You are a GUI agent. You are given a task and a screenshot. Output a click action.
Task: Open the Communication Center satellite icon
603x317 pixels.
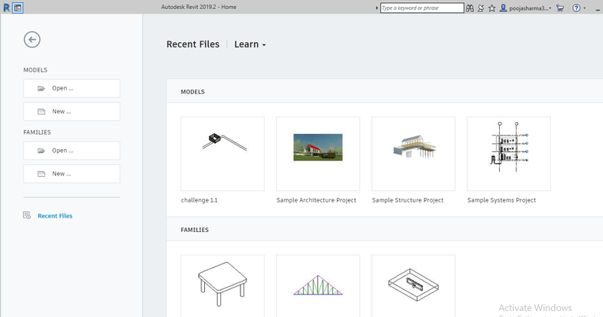coord(481,8)
